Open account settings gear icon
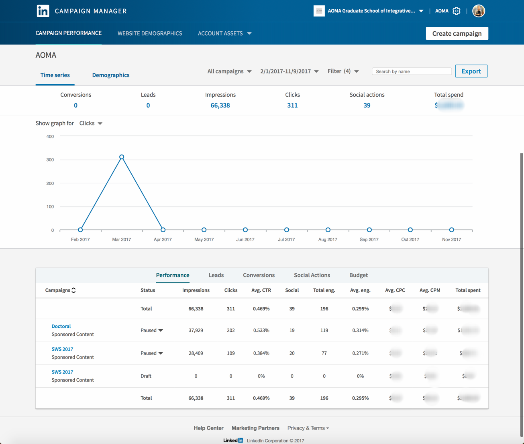Screen dimensions: 524x444 (457, 11)
